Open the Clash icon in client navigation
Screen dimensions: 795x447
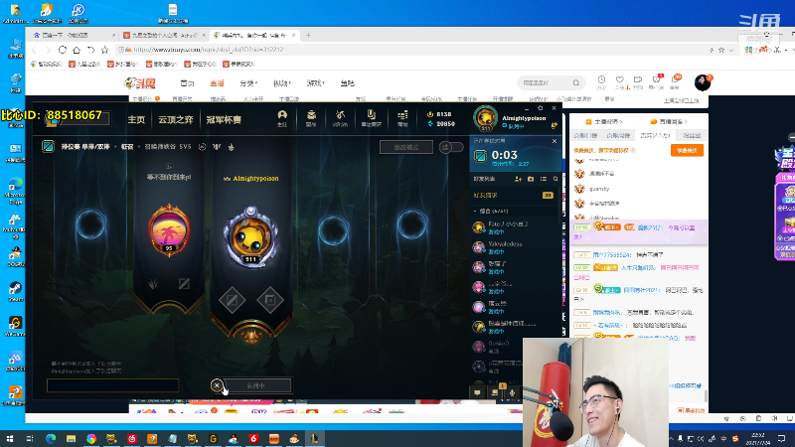[371, 118]
